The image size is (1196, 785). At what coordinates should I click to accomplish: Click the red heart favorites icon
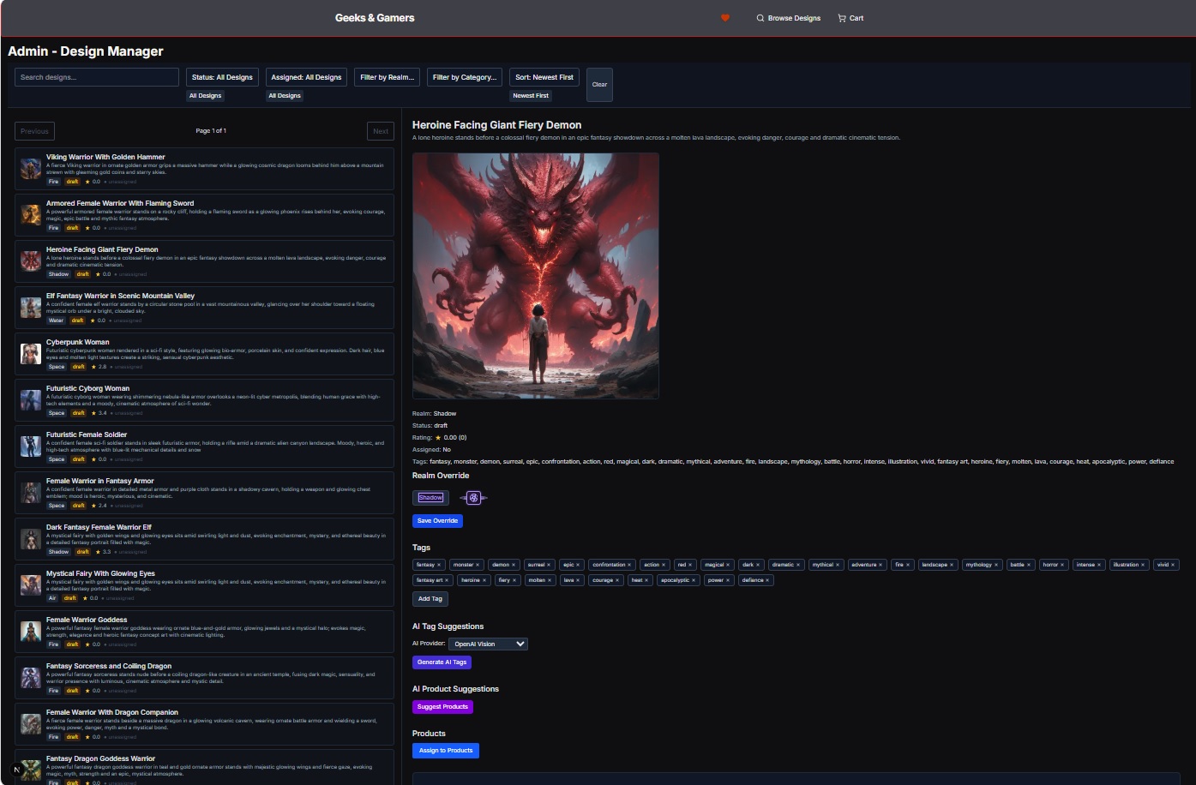pos(725,18)
